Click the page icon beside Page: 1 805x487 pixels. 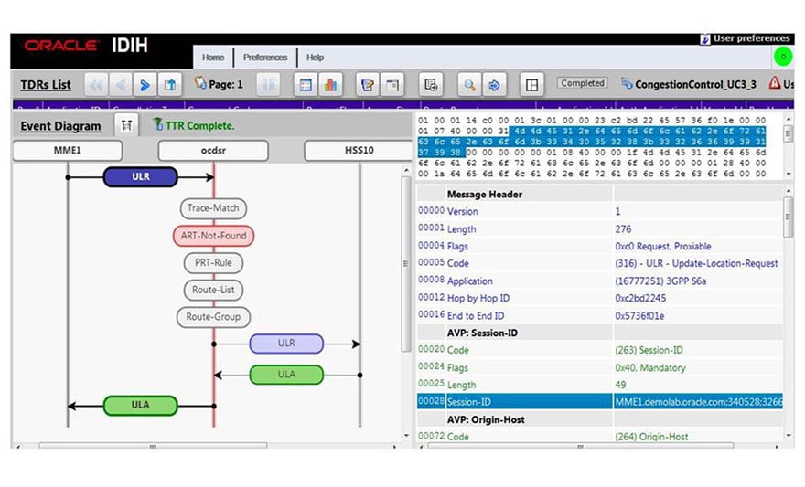click(x=200, y=83)
